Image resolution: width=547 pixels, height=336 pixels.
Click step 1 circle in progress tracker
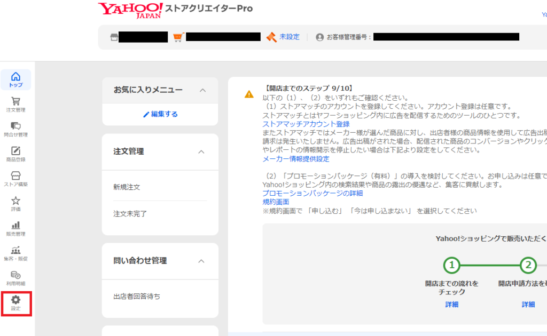point(452,265)
